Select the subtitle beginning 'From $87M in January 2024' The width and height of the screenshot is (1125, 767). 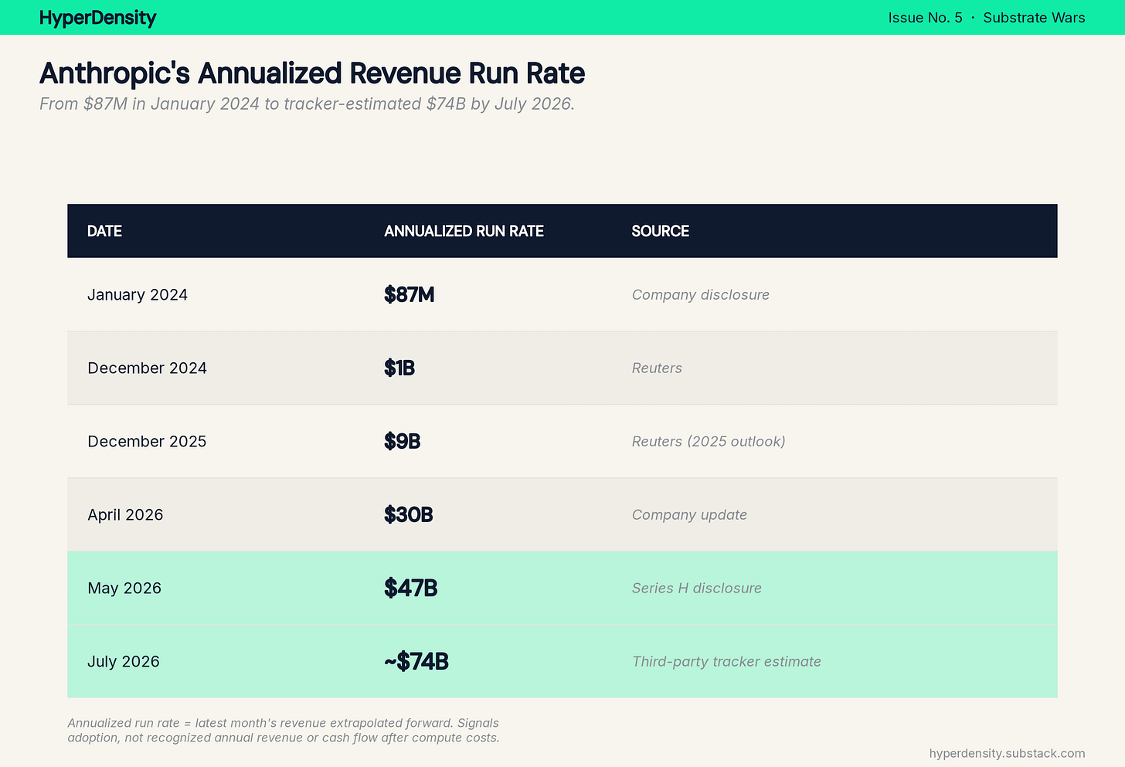tap(308, 104)
